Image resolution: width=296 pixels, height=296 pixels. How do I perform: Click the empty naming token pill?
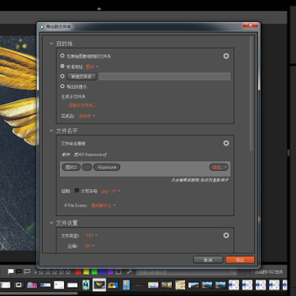(x=87, y=167)
